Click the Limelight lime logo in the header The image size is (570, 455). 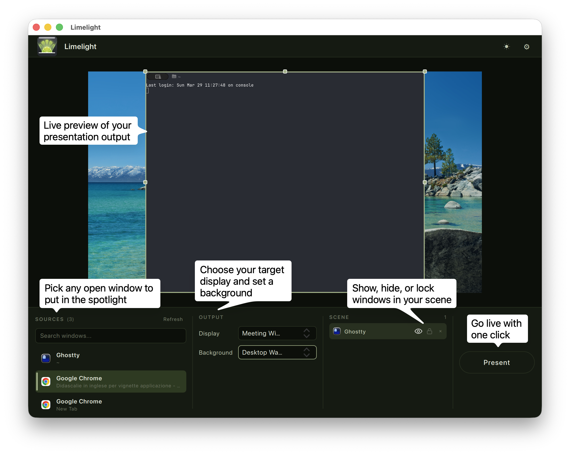(x=47, y=46)
